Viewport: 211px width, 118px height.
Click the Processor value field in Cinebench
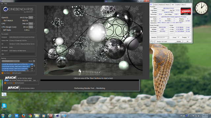click(x=22, y=37)
